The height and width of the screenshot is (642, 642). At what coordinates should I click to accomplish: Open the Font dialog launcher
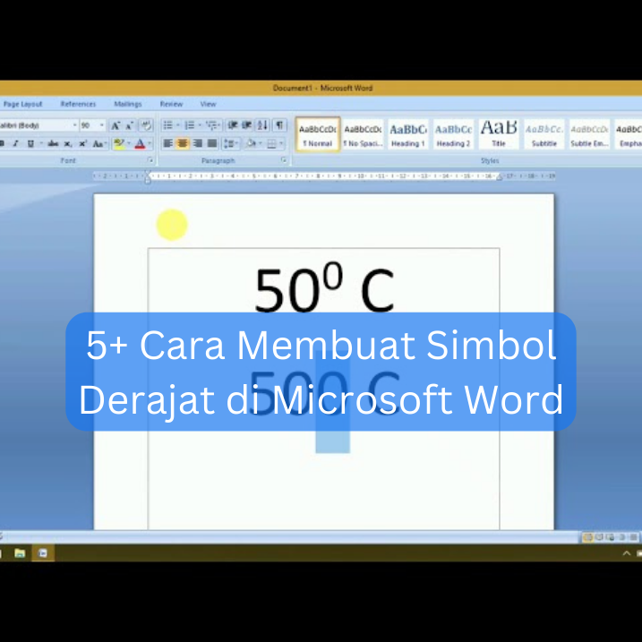150,160
